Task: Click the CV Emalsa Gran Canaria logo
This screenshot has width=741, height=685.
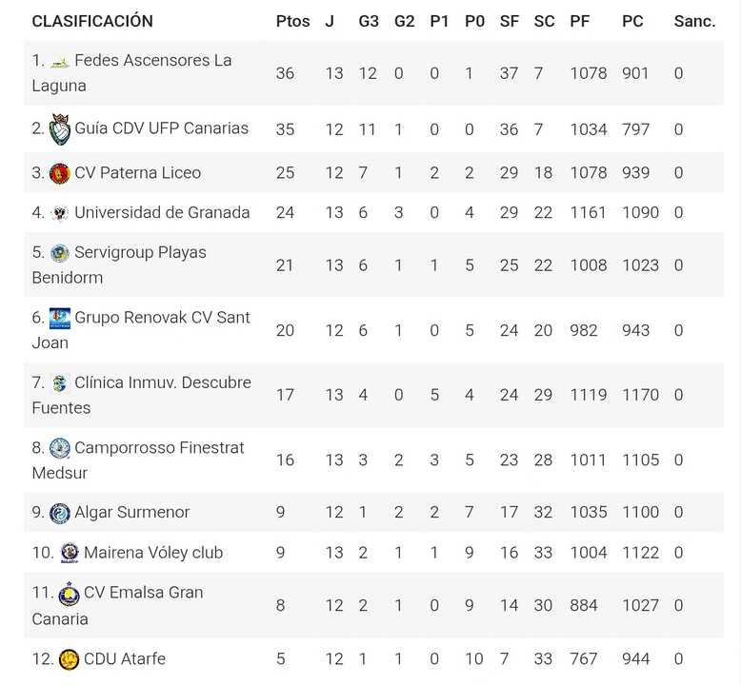Action: tap(70, 594)
